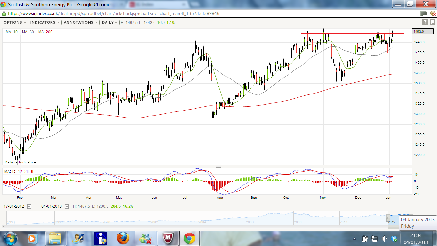
Task: Click the taskbar clock 21:04
Action: [416, 235]
